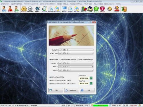Click the pencil report banner image

click(x=71, y=36)
